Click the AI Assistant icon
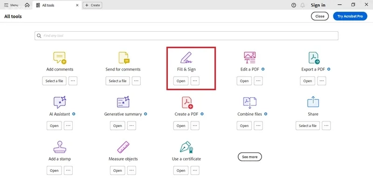Screen dimensions: 373x192 click(x=60, y=102)
